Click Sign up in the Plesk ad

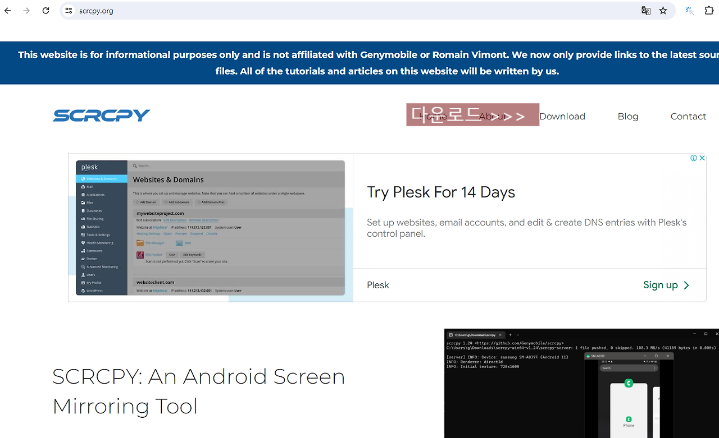point(661,285)
